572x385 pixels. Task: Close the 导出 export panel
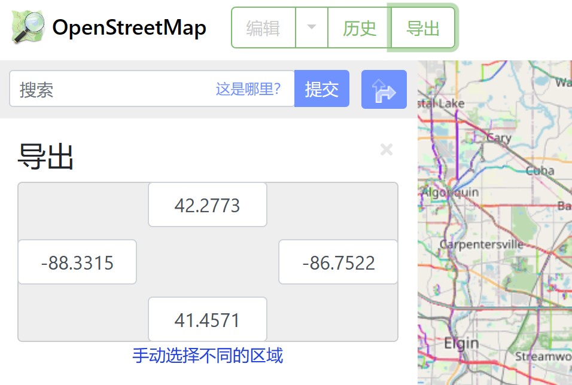[387, 149]
